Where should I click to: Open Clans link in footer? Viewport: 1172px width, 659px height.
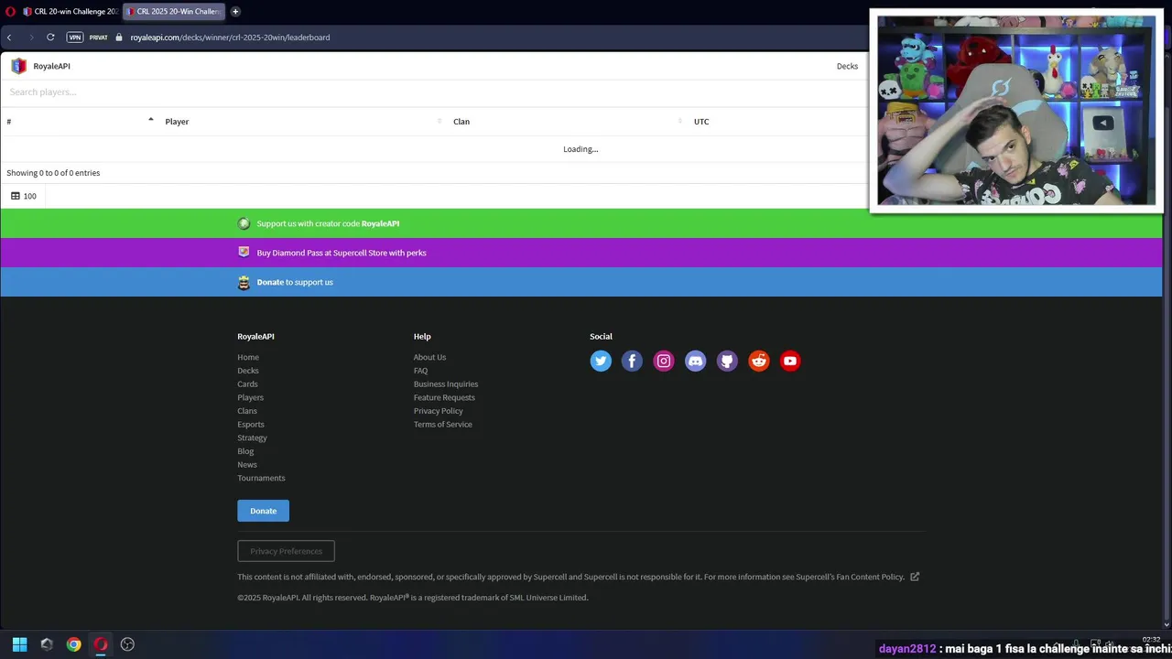[x=247, y=411]
